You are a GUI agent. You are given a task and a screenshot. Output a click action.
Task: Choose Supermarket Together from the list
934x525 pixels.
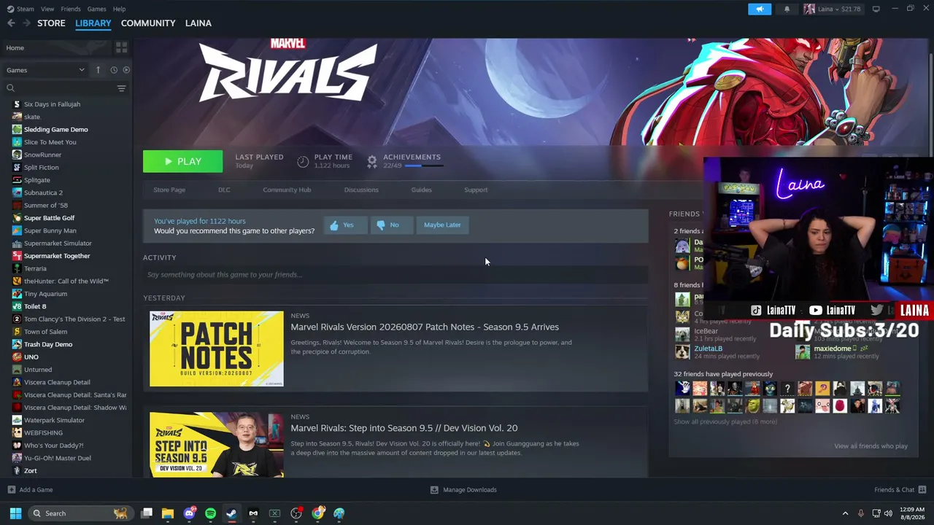[57, 256]
